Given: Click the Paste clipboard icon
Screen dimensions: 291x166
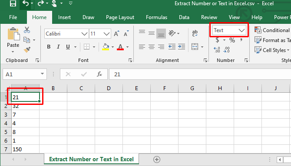Looking at the screenshot, I should (13, 34).
